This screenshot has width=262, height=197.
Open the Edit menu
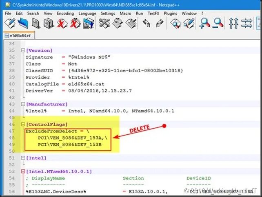tap(19, 13)
